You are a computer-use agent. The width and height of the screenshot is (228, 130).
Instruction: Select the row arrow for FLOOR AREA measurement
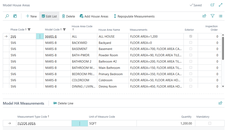(10, 123)
